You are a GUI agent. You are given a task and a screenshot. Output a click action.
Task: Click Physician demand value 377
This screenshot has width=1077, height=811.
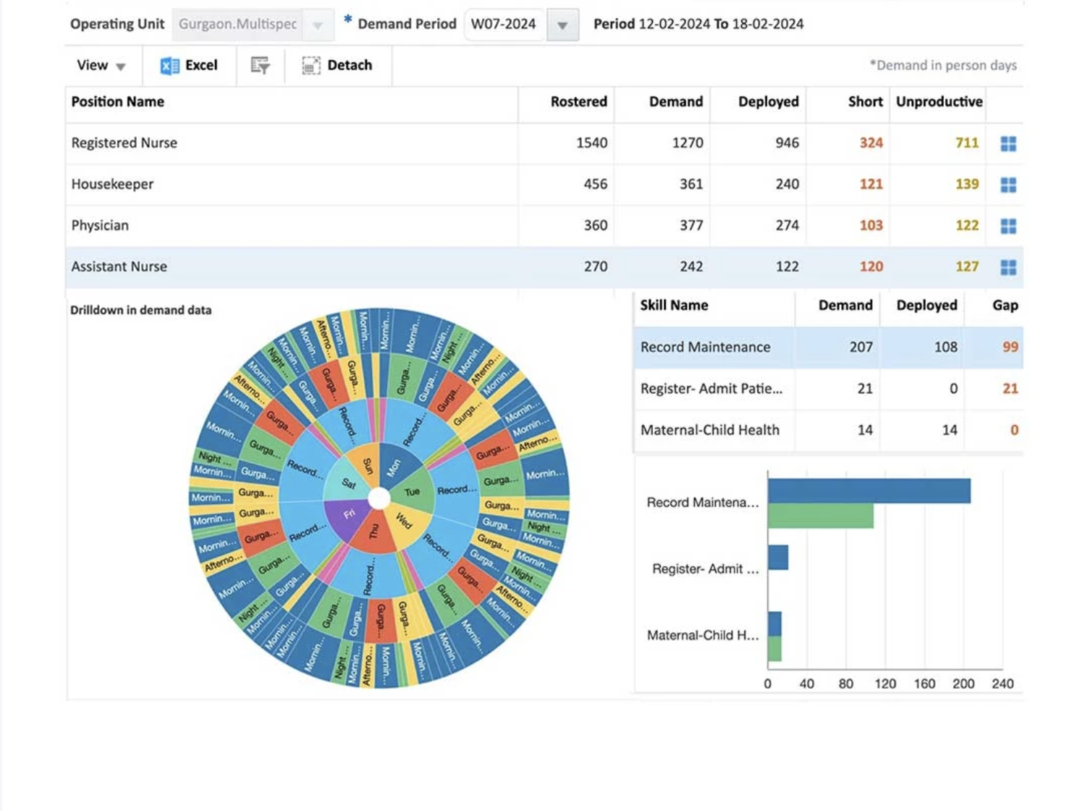pyautogui.click(x=691, y=225)
